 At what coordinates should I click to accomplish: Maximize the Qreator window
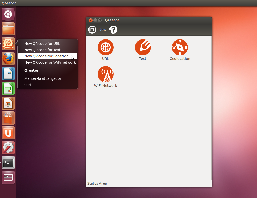(x=100, y=20)
